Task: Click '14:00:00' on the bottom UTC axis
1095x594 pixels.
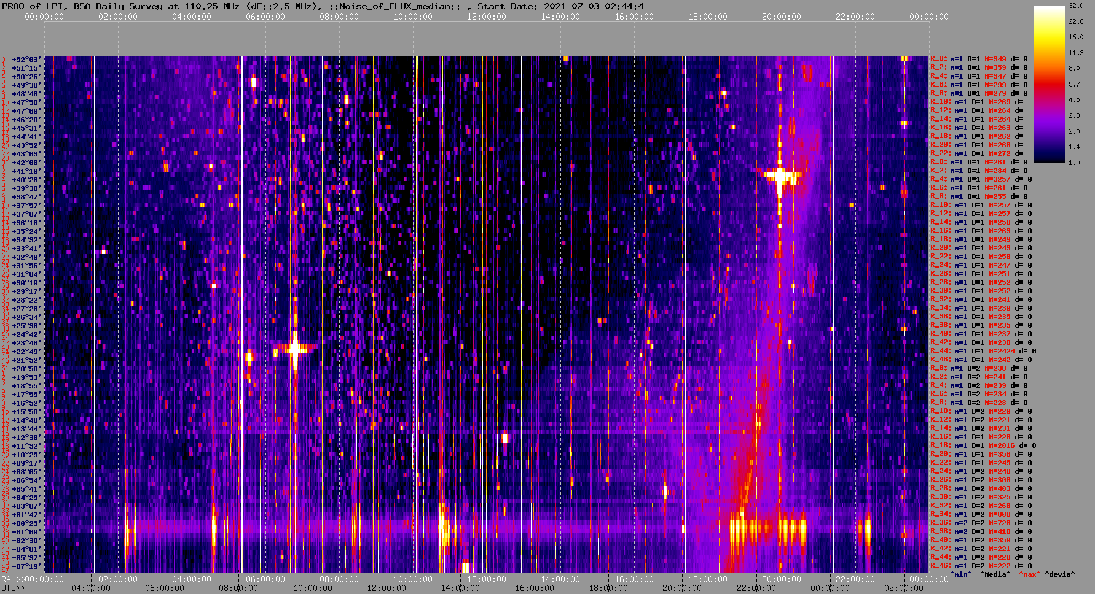Action: pyautogui.click(x=461, y=588)
